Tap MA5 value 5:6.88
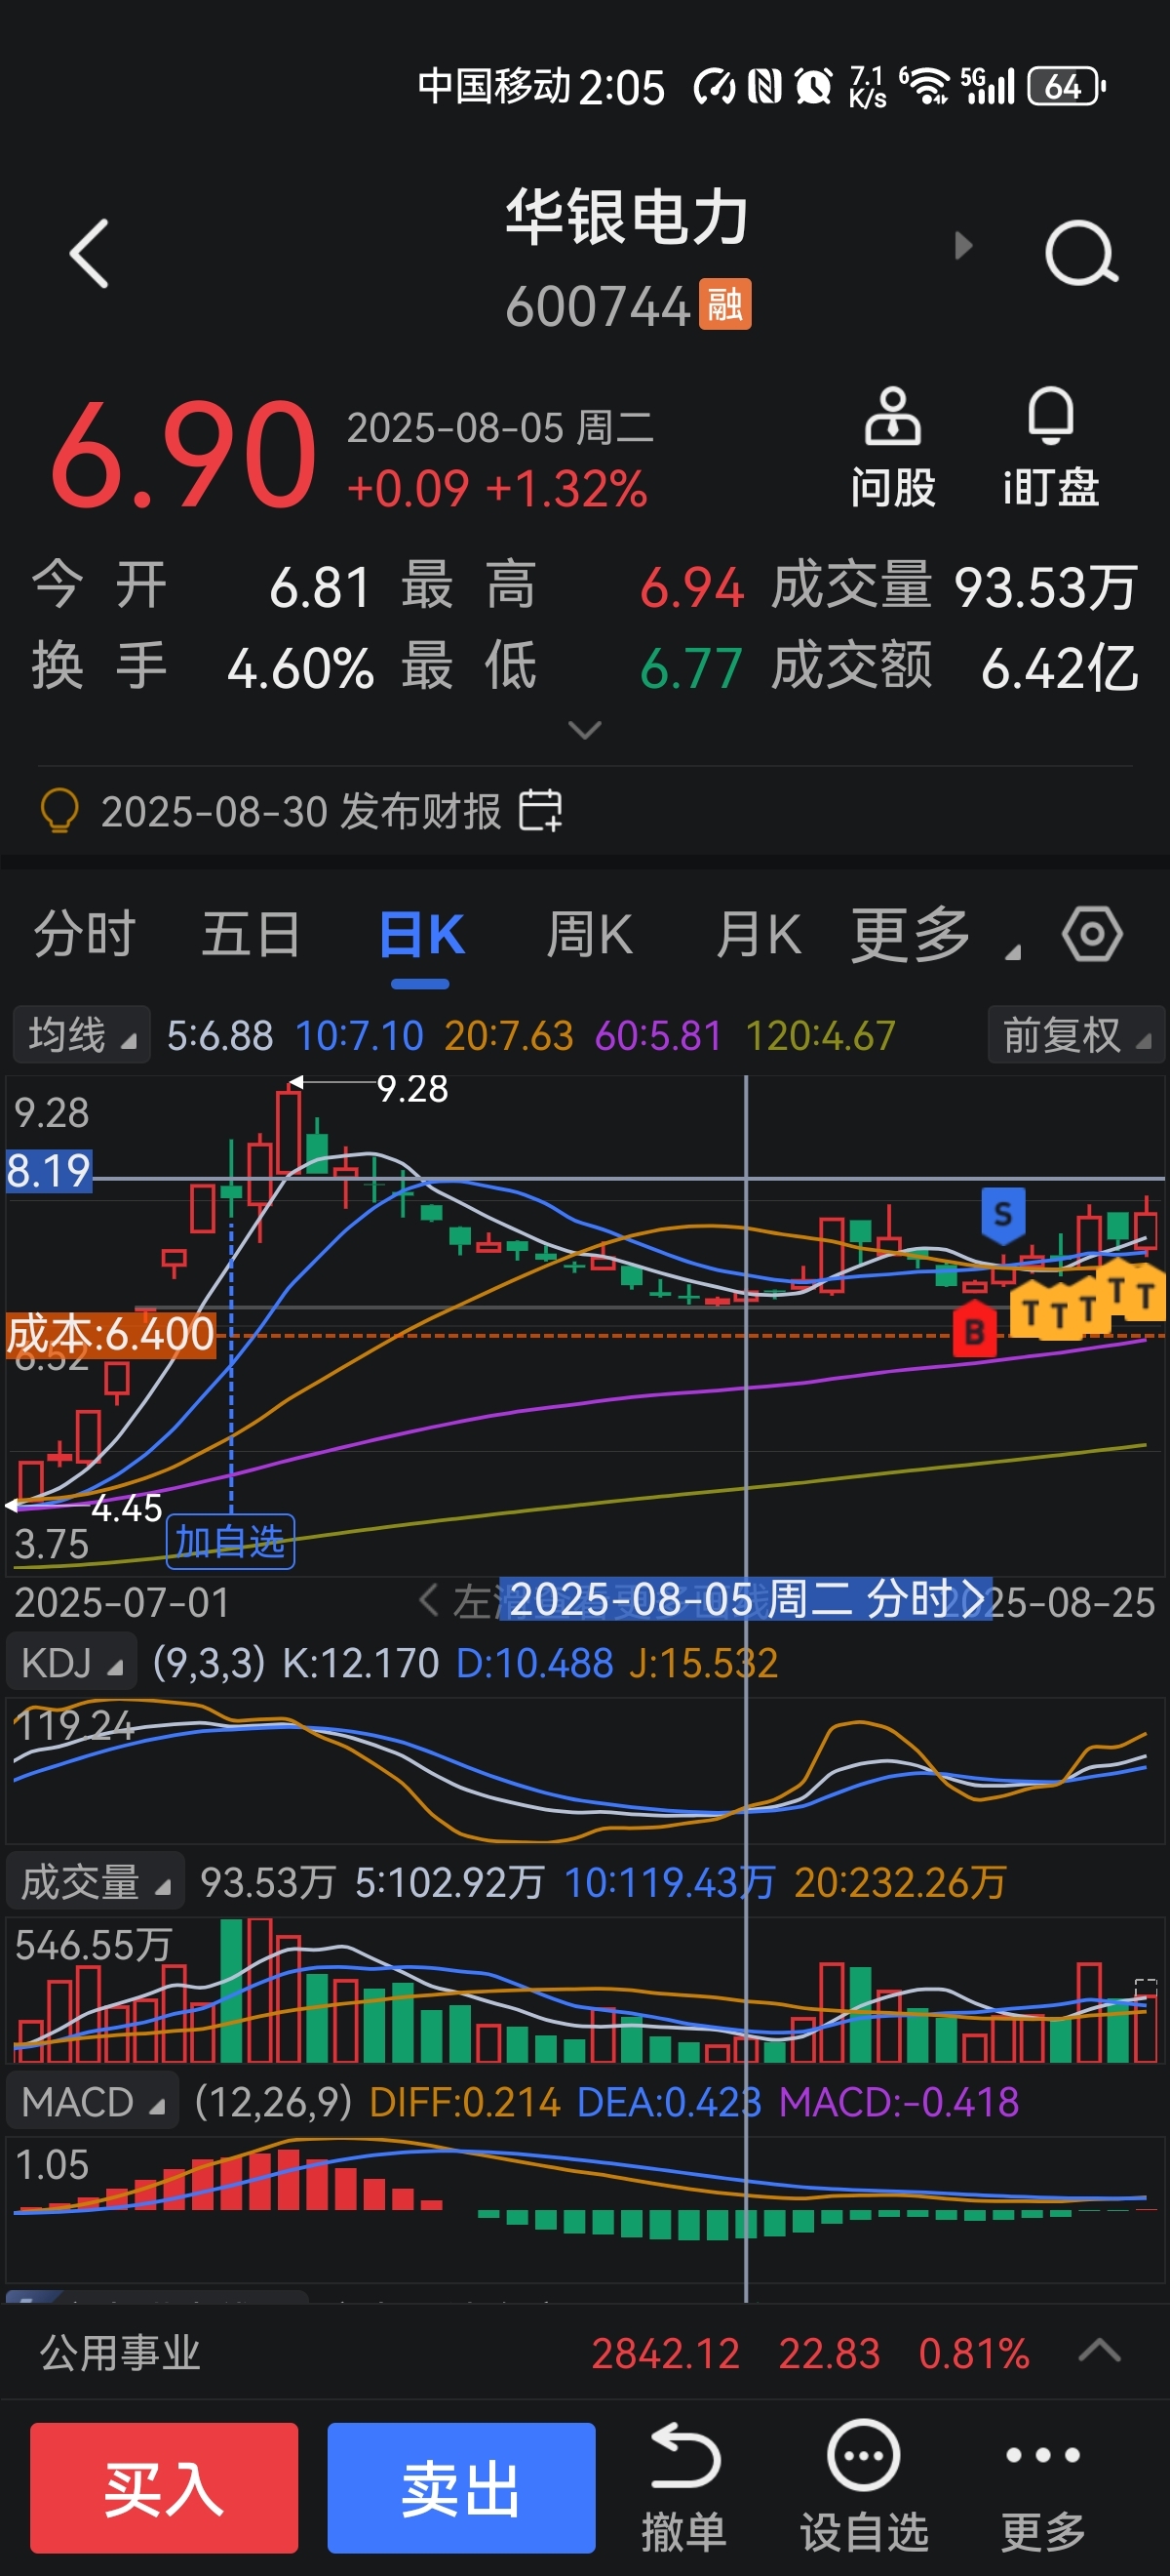Image resolution: width=1170 pixels, height=2576 pixels. tap(219, 1036)
